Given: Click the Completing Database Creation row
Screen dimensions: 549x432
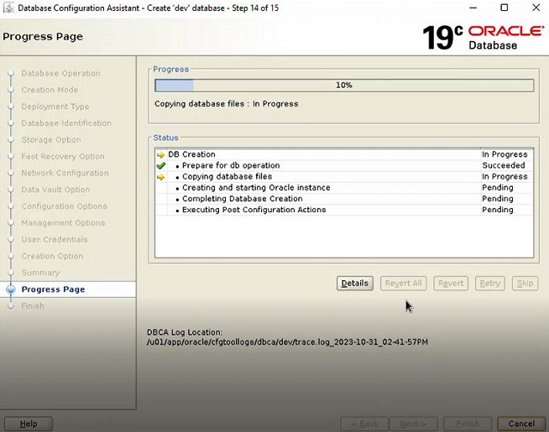Looking at the screenshot, I should coord(344,199).
